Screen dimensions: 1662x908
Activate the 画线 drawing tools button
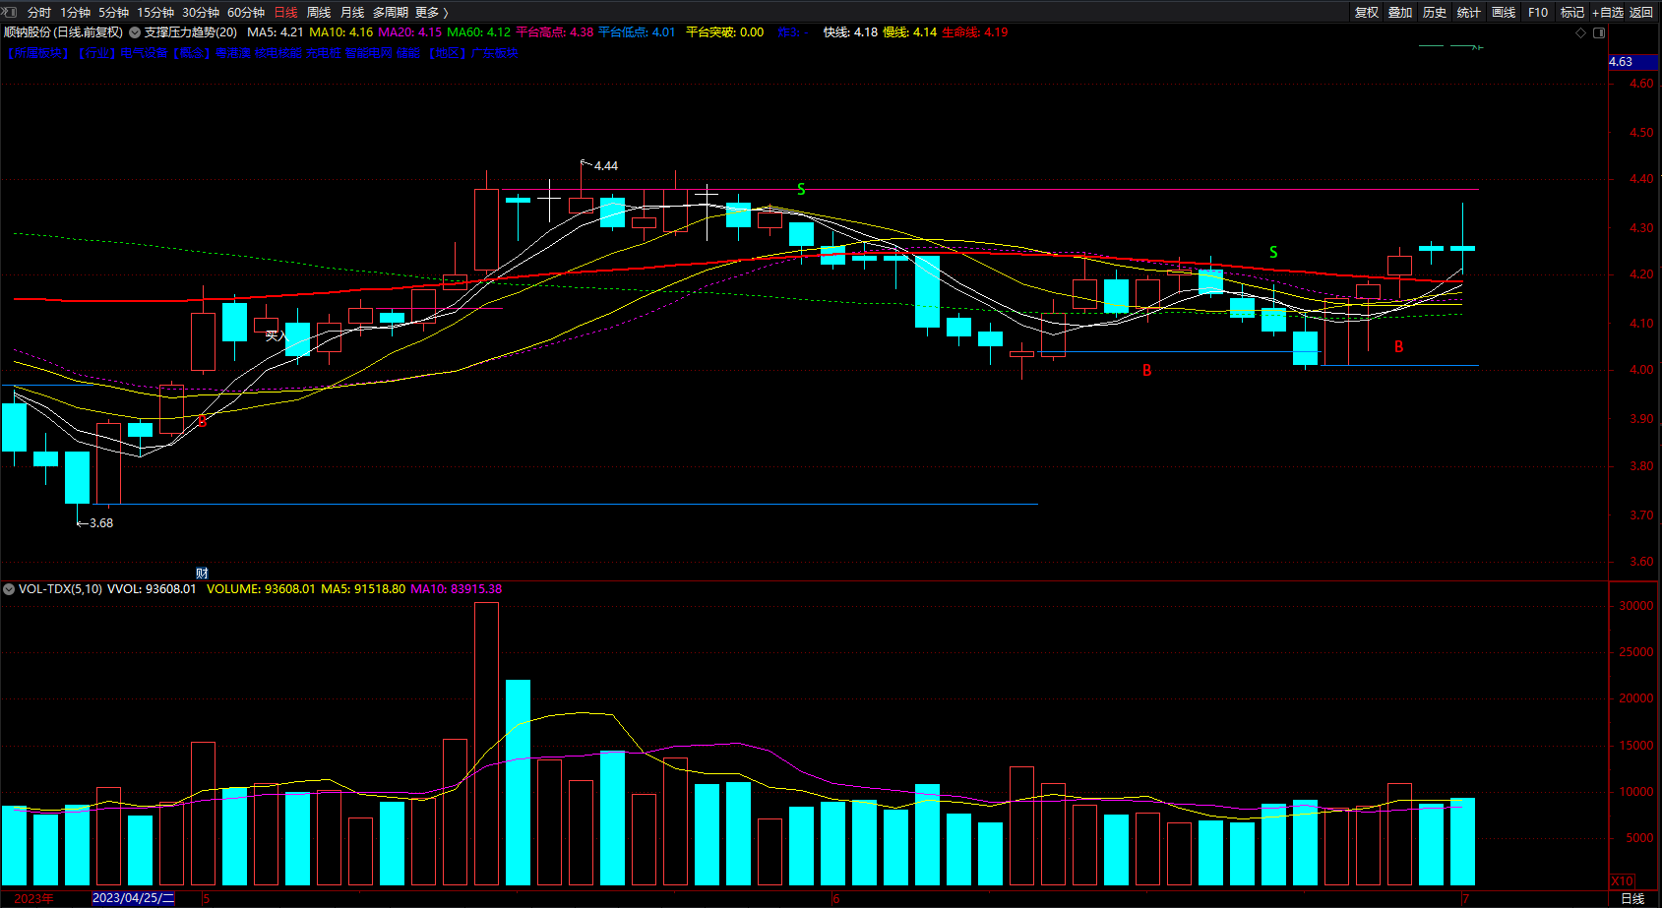coord(1504,12)
